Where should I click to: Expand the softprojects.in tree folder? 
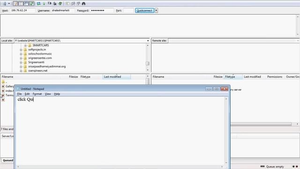tap(21, 50)
